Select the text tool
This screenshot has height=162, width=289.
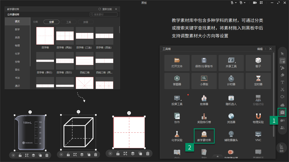(x=282, y=82)
